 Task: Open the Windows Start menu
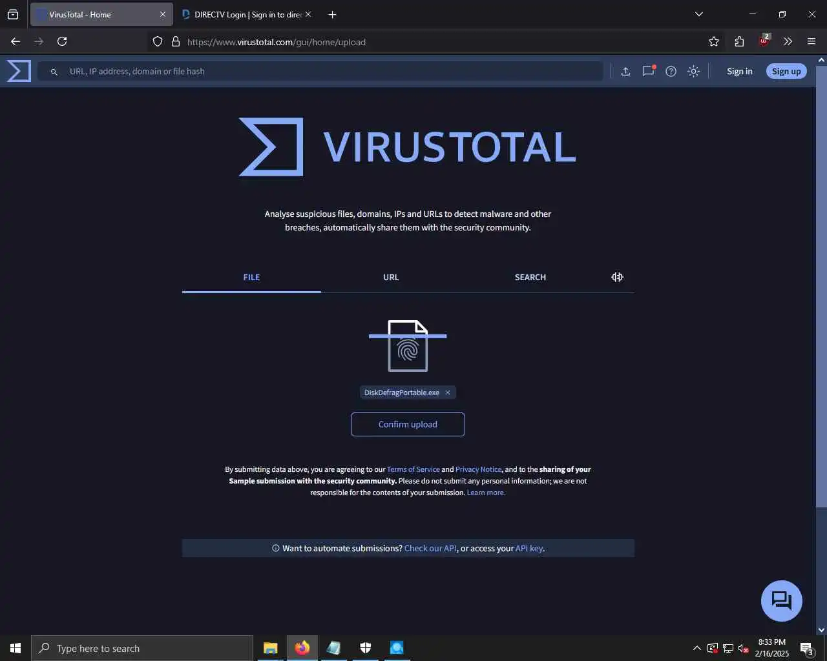[x=16, y=648]
